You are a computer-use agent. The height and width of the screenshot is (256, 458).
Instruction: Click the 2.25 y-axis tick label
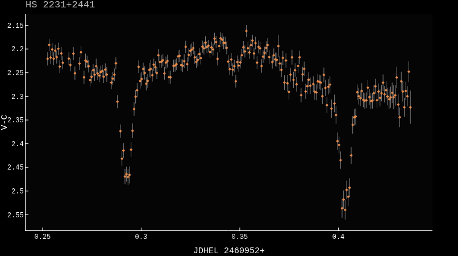(15, 73)
